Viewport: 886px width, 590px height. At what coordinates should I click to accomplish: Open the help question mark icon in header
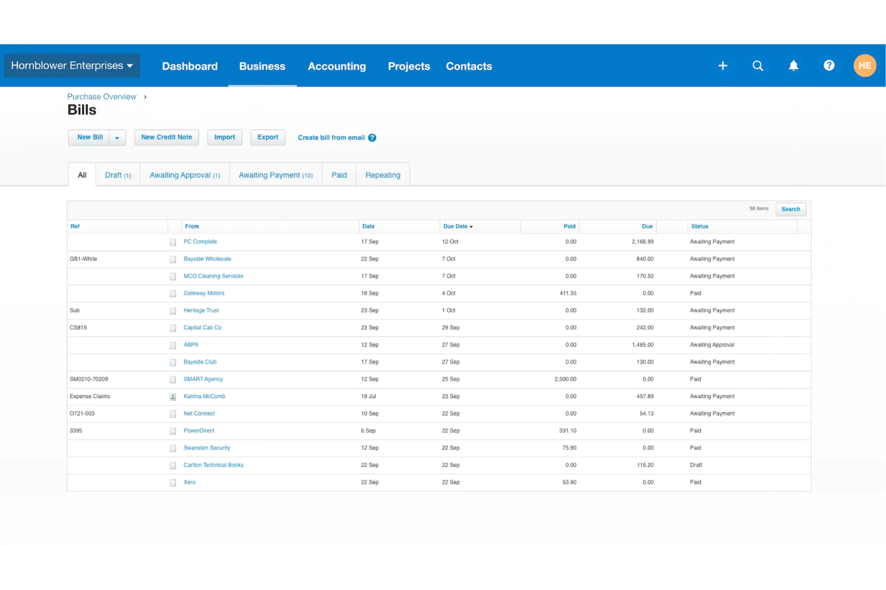[x=829, y=65]
